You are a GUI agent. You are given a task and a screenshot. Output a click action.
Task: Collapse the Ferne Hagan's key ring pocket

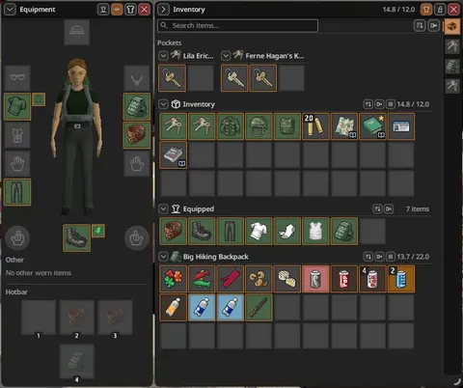pyautogui.click(x=226, y=56)
